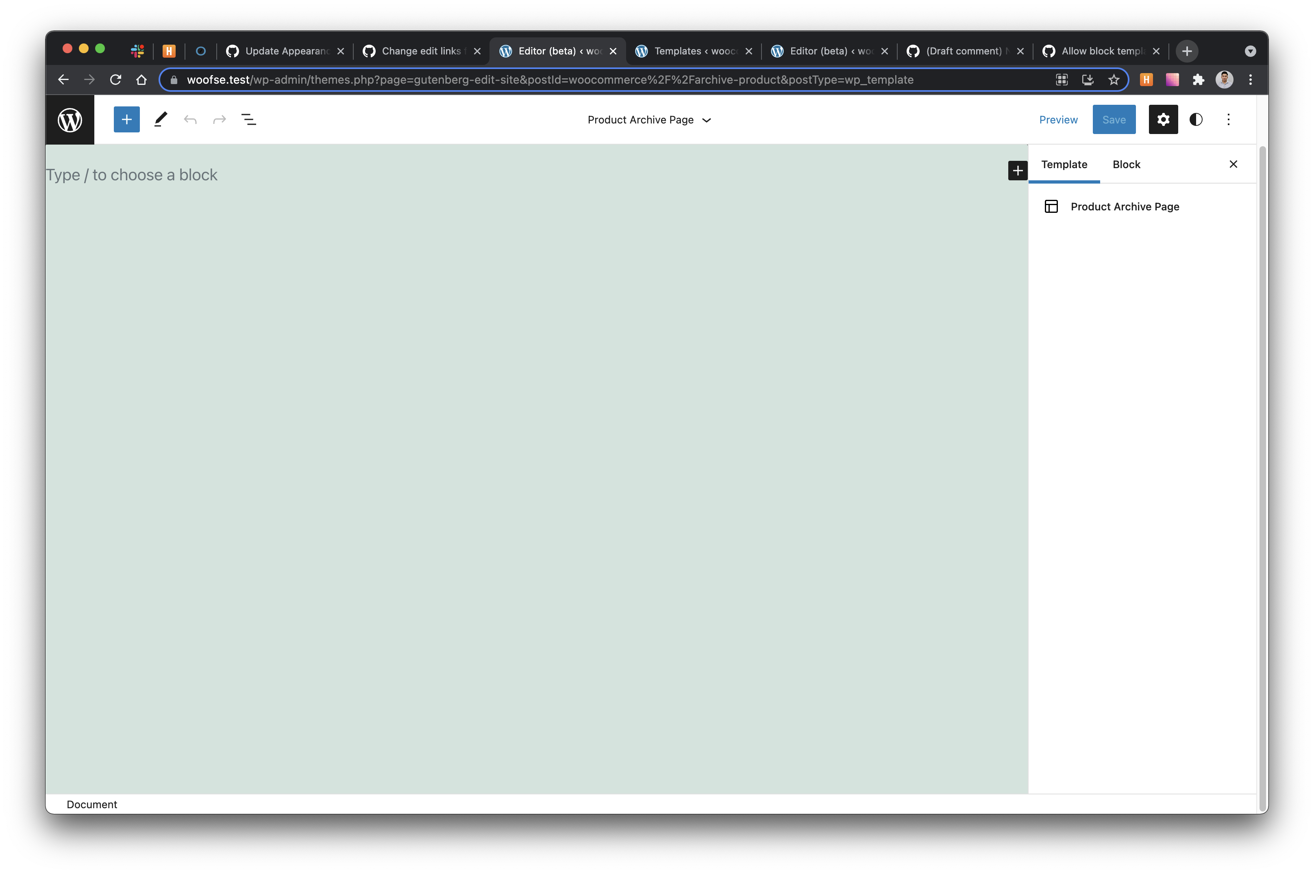Select the Tools pencil icon
This screenshot has width=1314, height=874.
point(161,119)
